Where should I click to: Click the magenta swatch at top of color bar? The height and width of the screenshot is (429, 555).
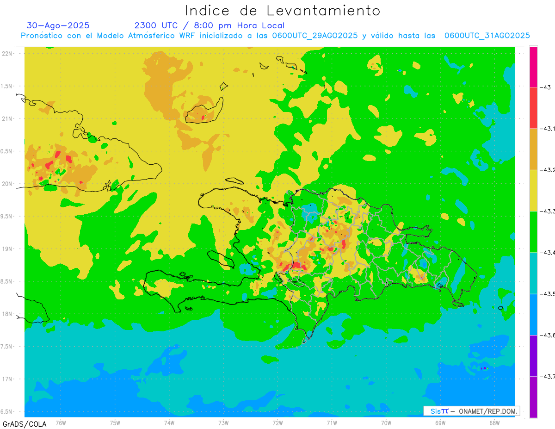[533, 67]
